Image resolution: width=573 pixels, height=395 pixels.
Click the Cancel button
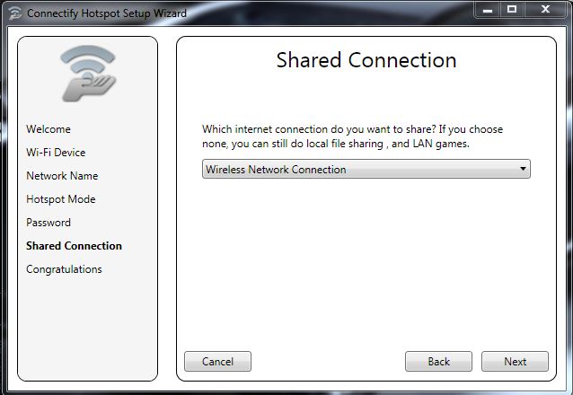click(218, 362)
